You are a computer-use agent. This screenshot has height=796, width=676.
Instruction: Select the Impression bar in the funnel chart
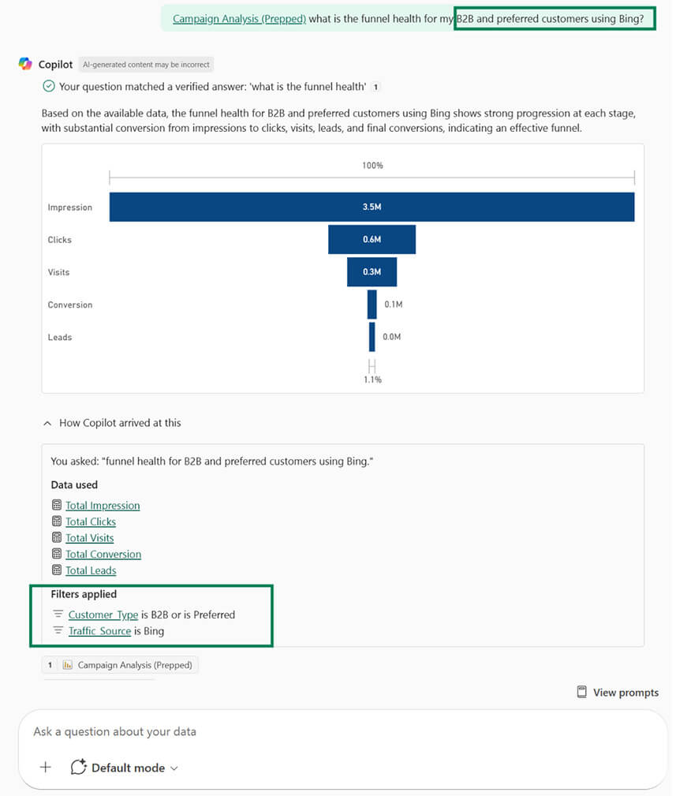371,207
